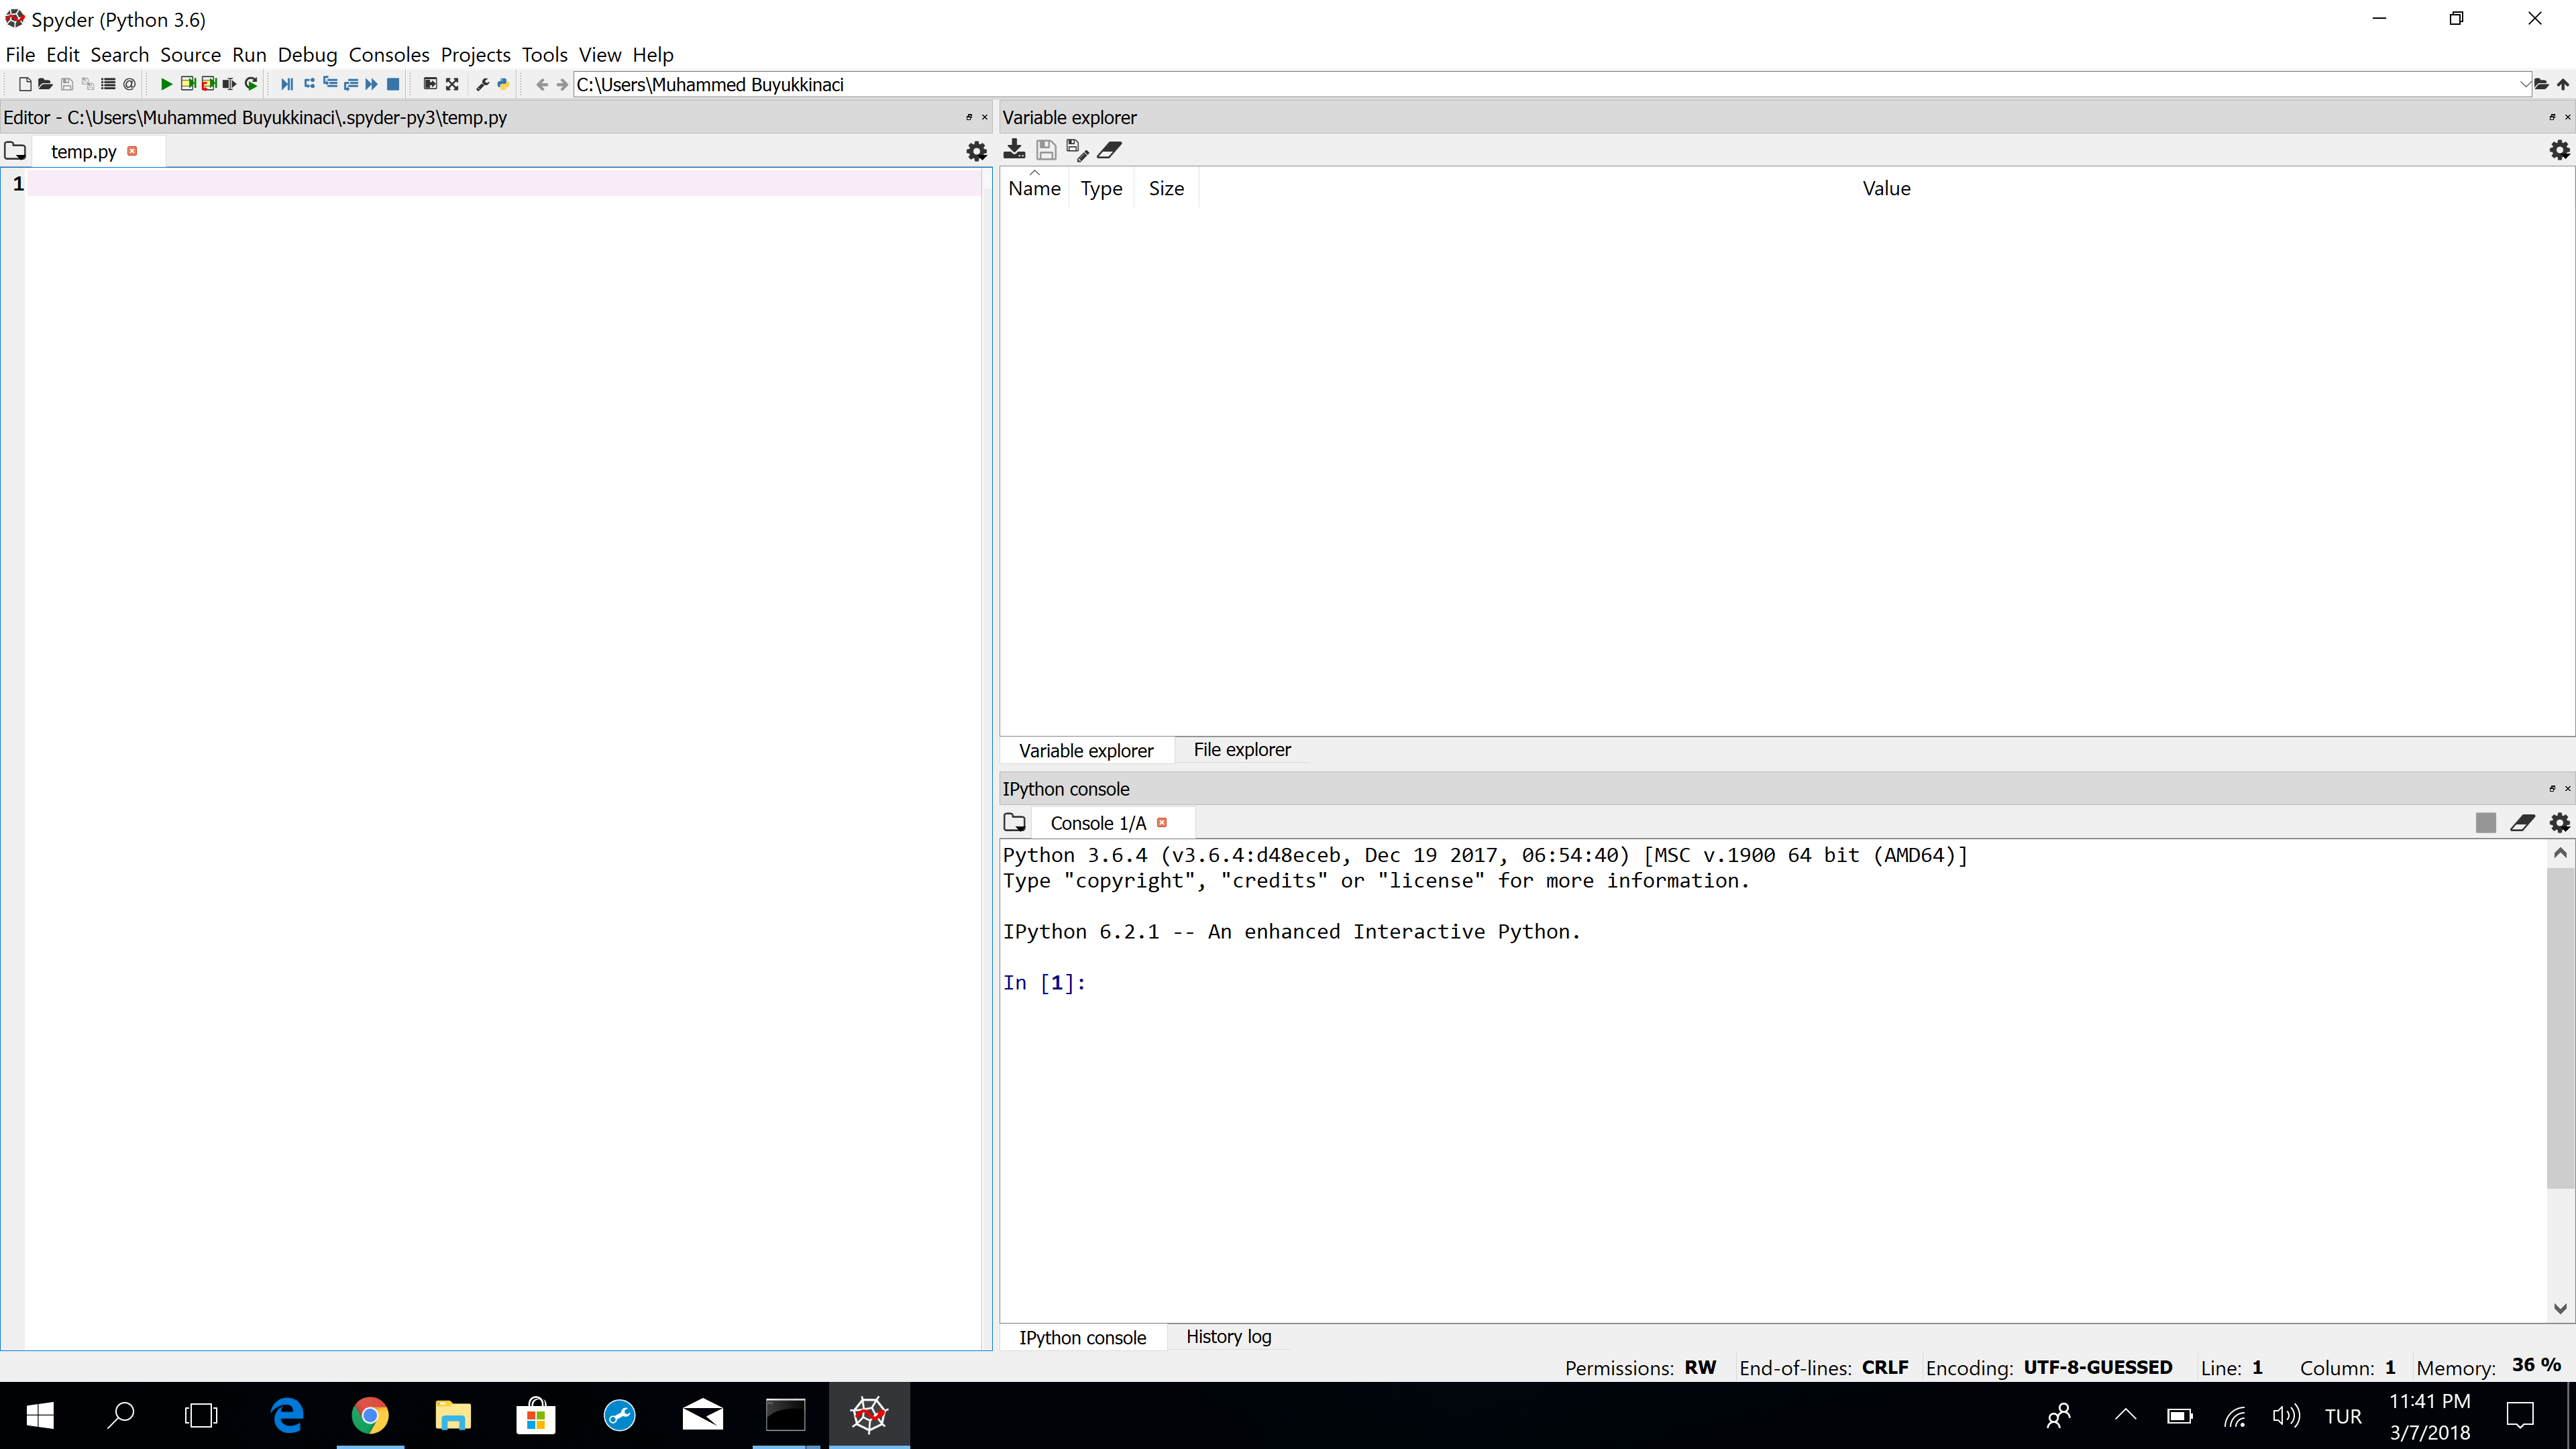The height and width of the screenshot is (1449, 2576).
Task: Run current cell and advance icon
Action: [x=208, y=85]
